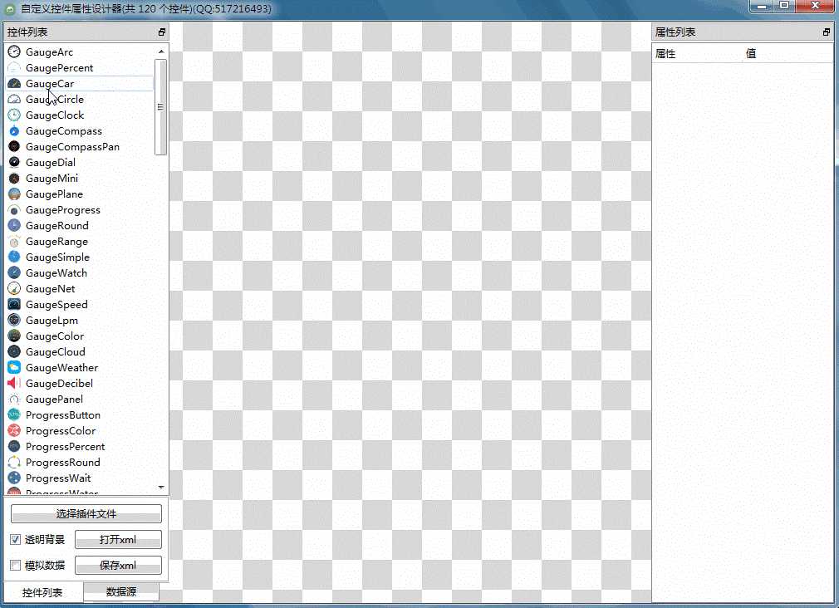
Task: Choose the GaugeCloud icon
Action: point(14,352)
